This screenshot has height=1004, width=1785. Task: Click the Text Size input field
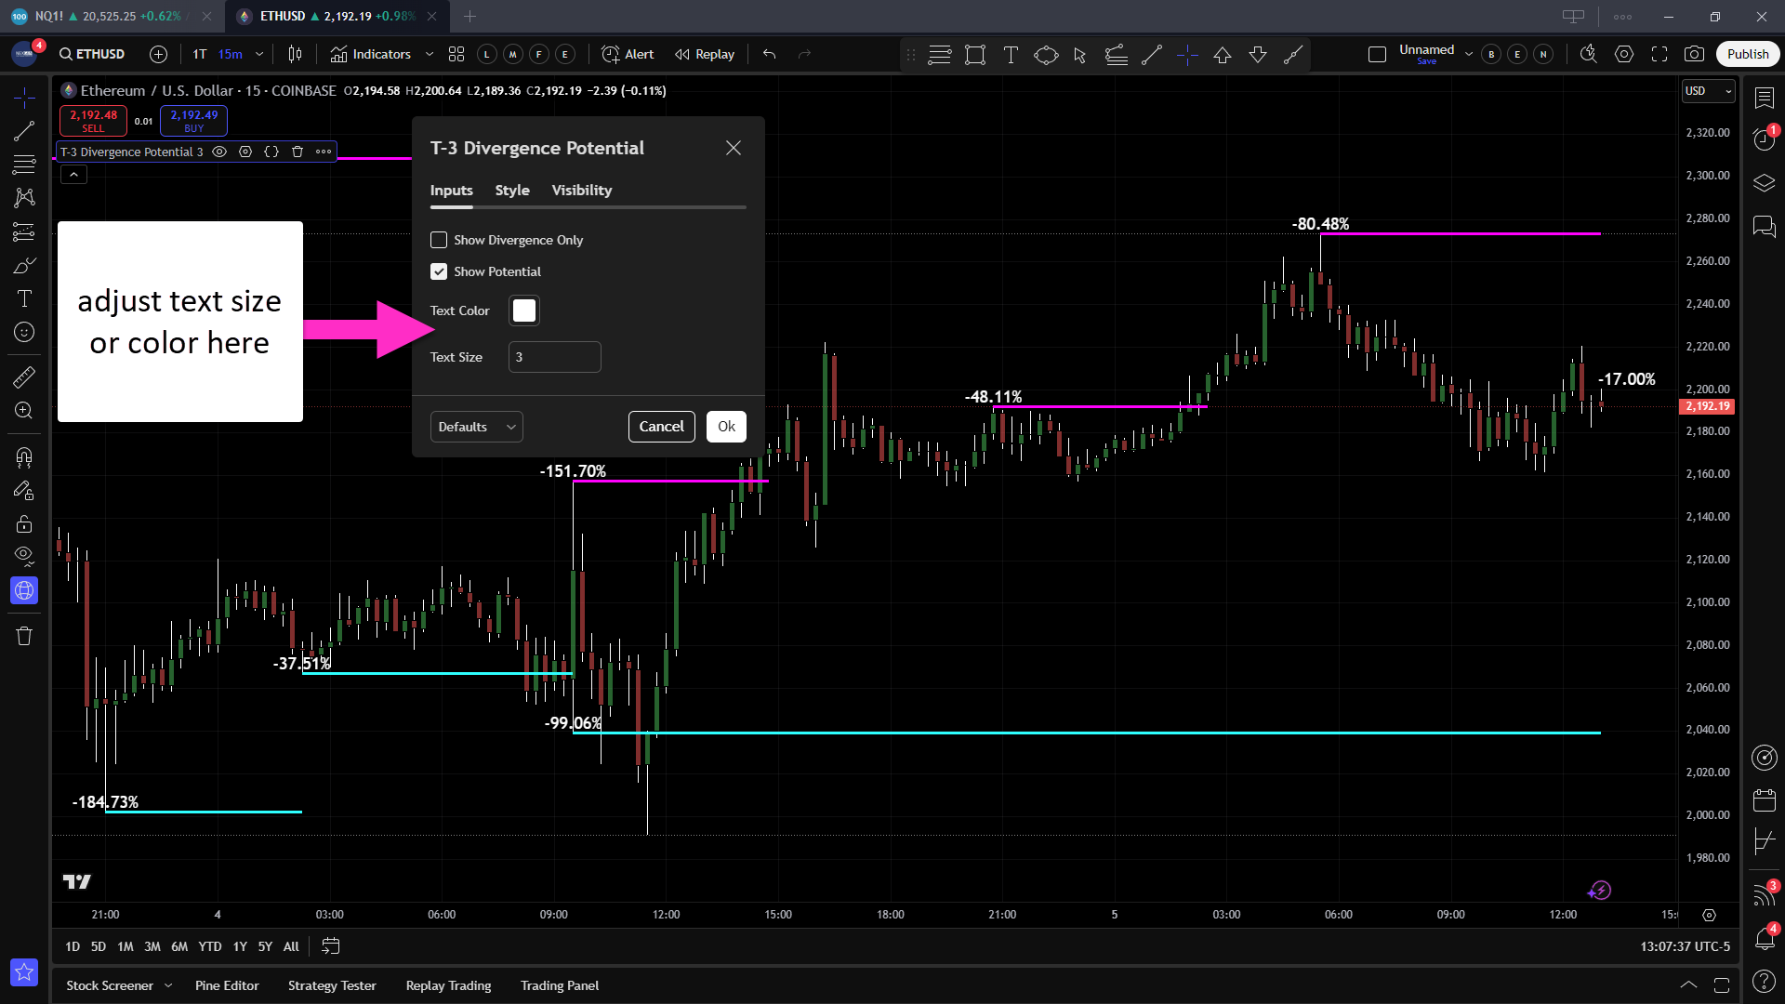coord(554,357)
